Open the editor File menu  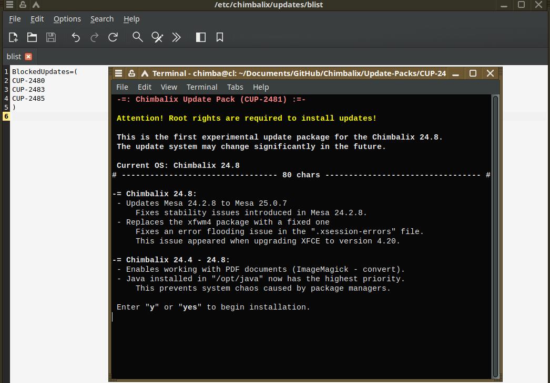tap(15, 19)
